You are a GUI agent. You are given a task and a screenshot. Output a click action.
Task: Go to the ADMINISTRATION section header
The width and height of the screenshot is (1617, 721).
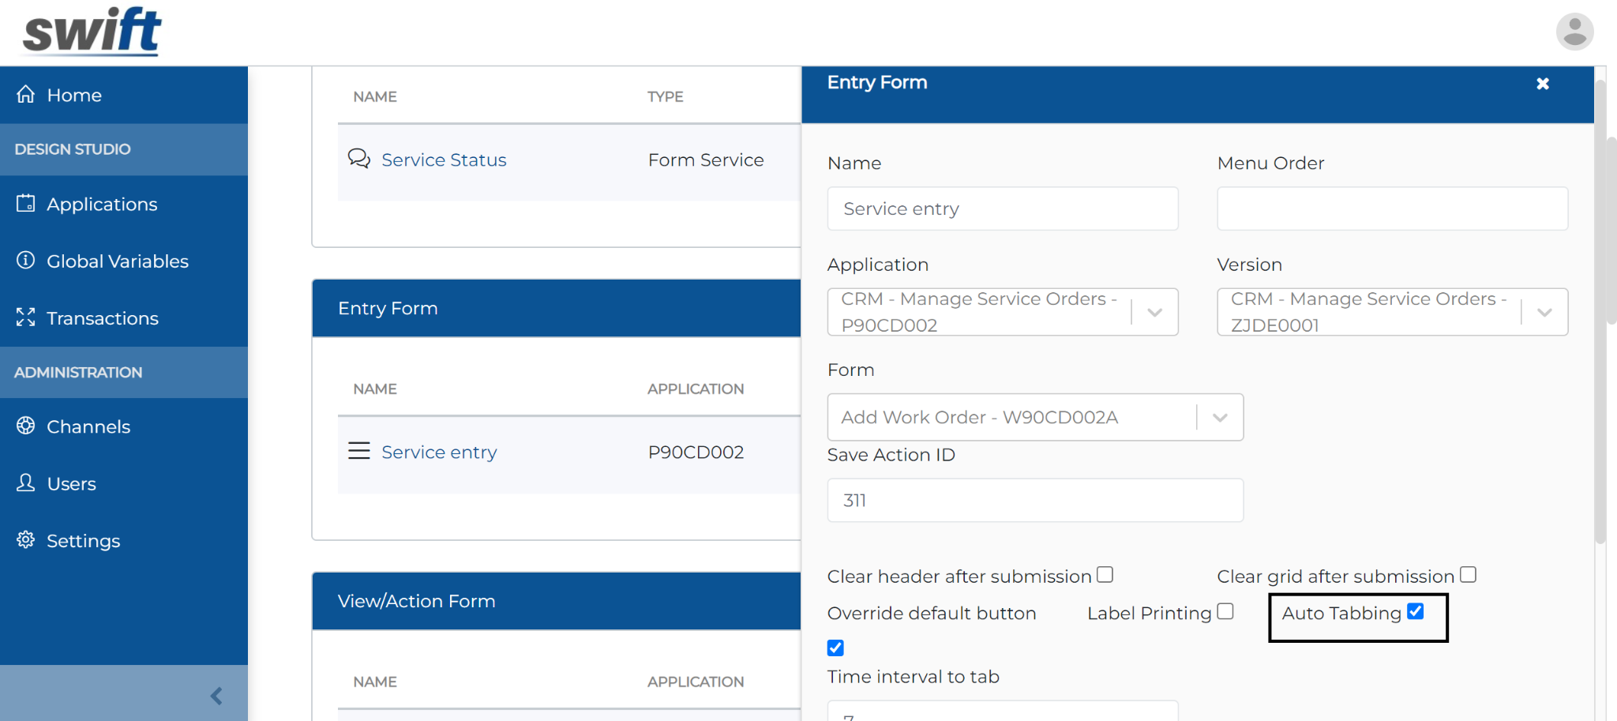pyautogui.click(x=78, y=372)
